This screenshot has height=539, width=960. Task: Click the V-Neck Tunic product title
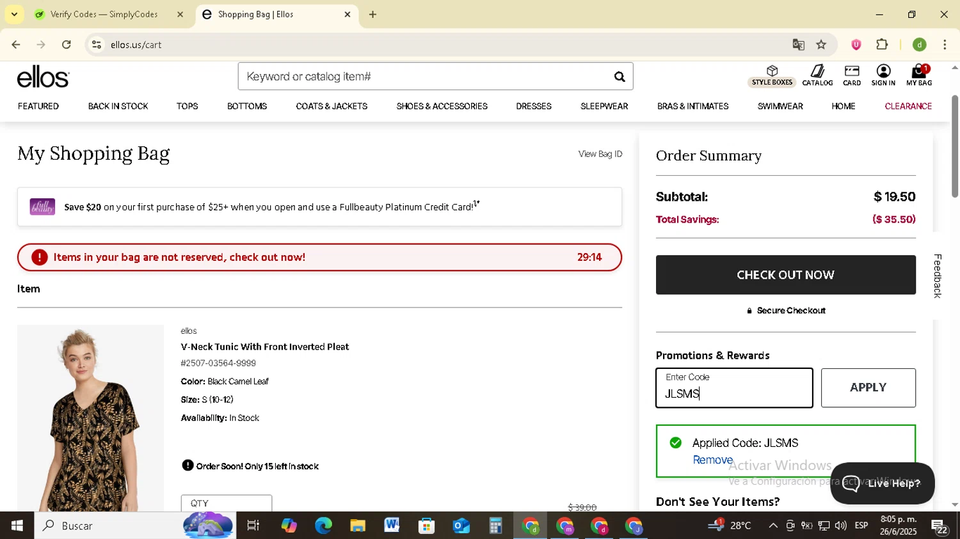tap(265, 347)
